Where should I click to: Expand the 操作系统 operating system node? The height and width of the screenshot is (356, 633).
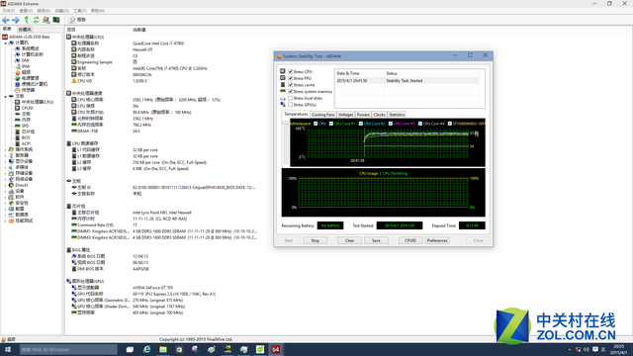point(5,149)
